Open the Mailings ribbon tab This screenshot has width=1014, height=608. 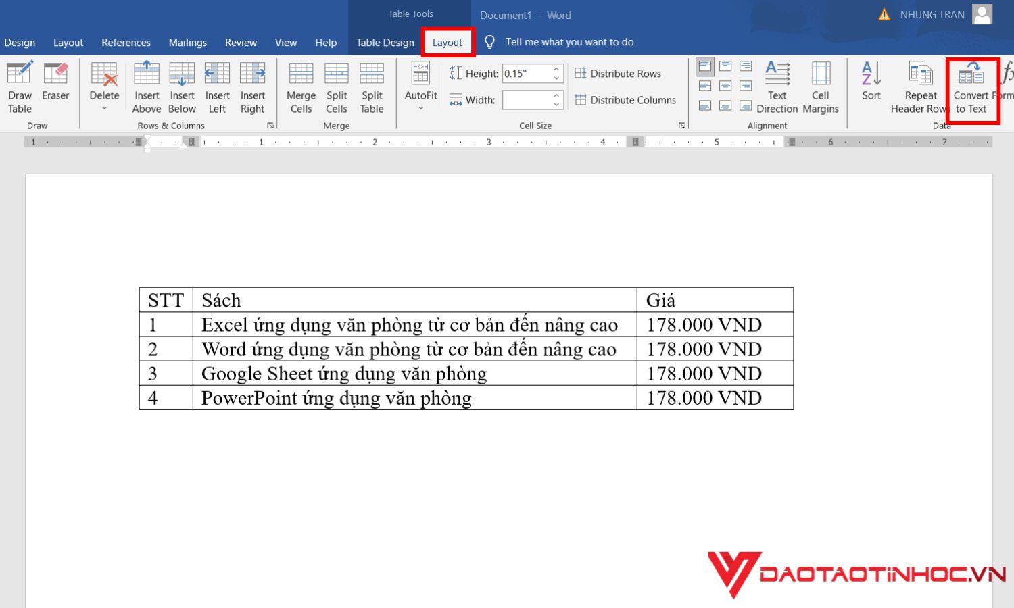(x=187, y=42)
